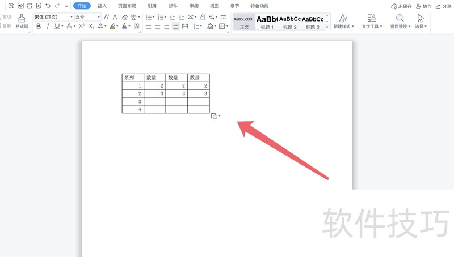Toggle subscript X₂ formatting
Screen dimensions: 454x257
coord(91,26)
